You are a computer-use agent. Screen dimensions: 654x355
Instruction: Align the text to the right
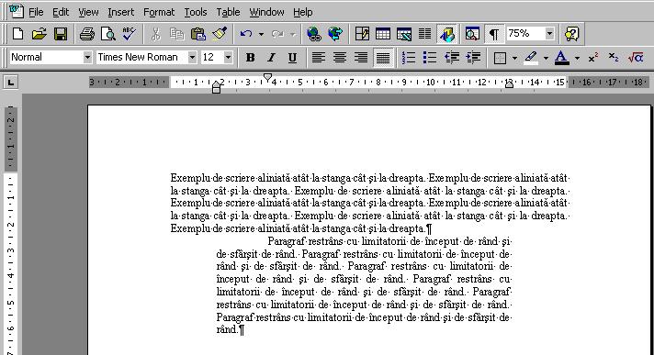[361, 57]
